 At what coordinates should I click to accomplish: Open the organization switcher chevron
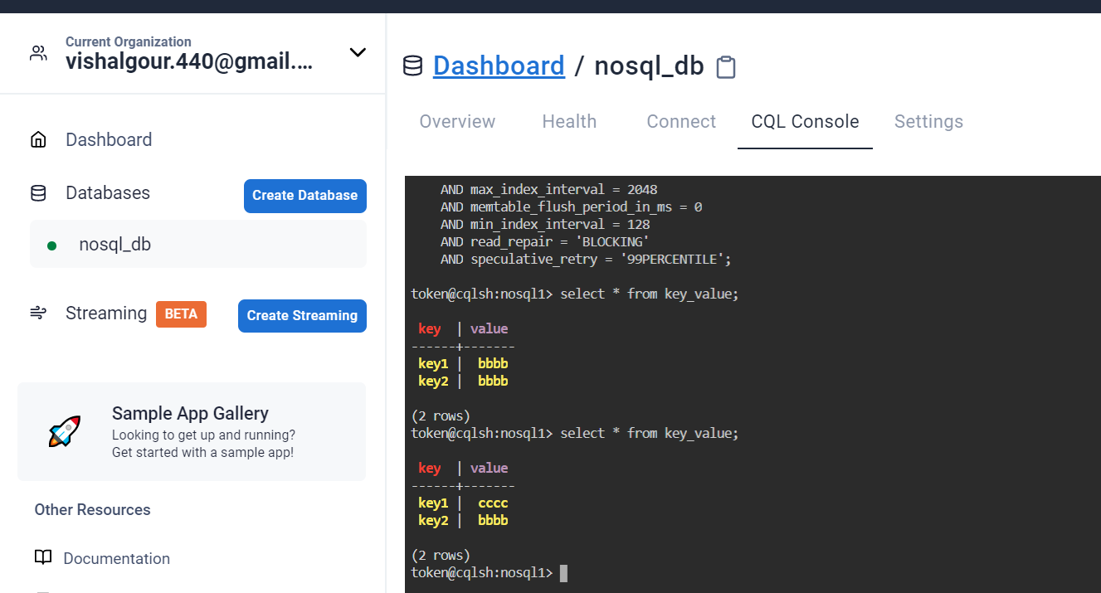click(358, 51)
